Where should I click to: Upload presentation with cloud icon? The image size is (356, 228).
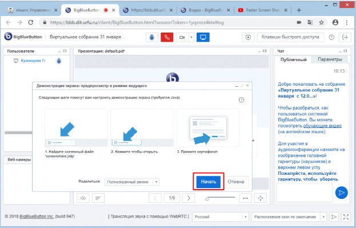[x=83, y=198]
